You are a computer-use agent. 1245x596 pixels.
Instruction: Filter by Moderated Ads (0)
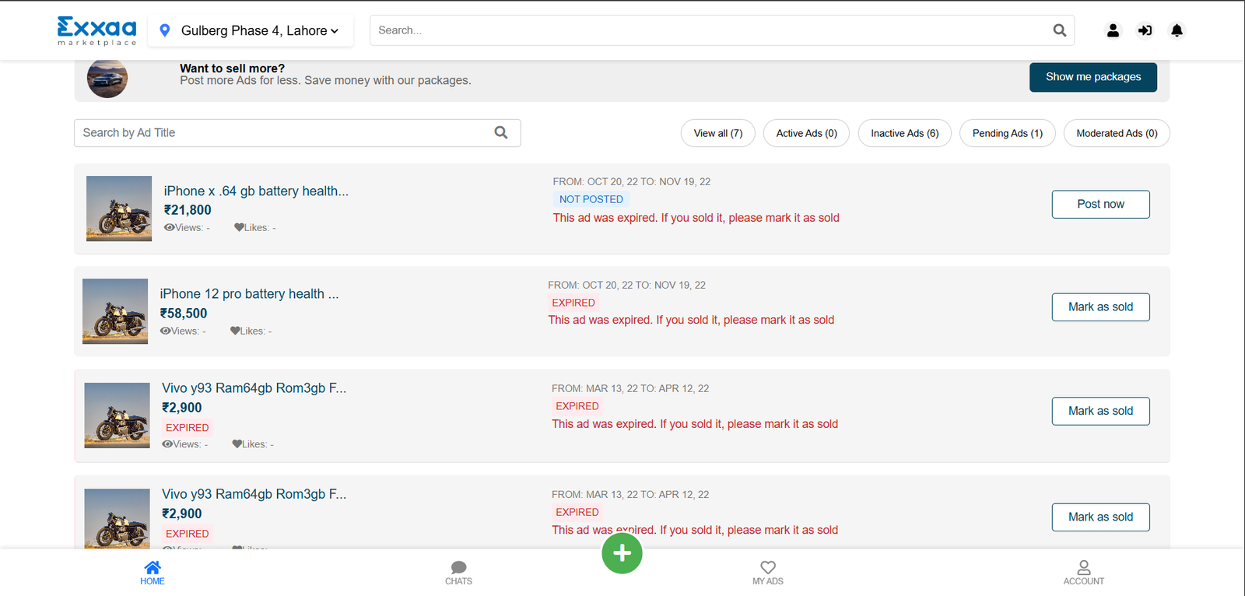point(1116,133)
